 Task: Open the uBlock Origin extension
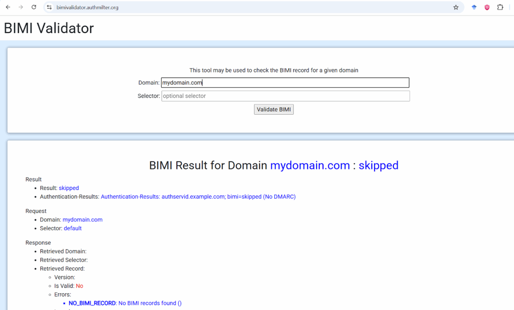click(487, 7)
